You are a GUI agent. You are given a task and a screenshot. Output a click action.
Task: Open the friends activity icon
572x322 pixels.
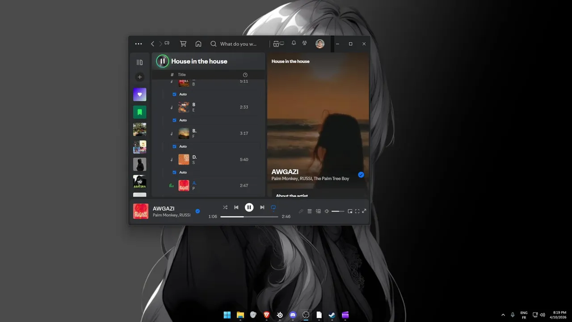pyautogui.click(x=305, y=43)
